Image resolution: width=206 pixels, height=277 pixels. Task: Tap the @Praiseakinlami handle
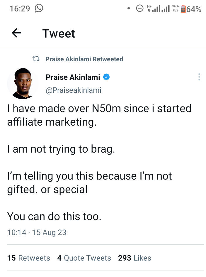pyautogui.click(x=74, y=90)
